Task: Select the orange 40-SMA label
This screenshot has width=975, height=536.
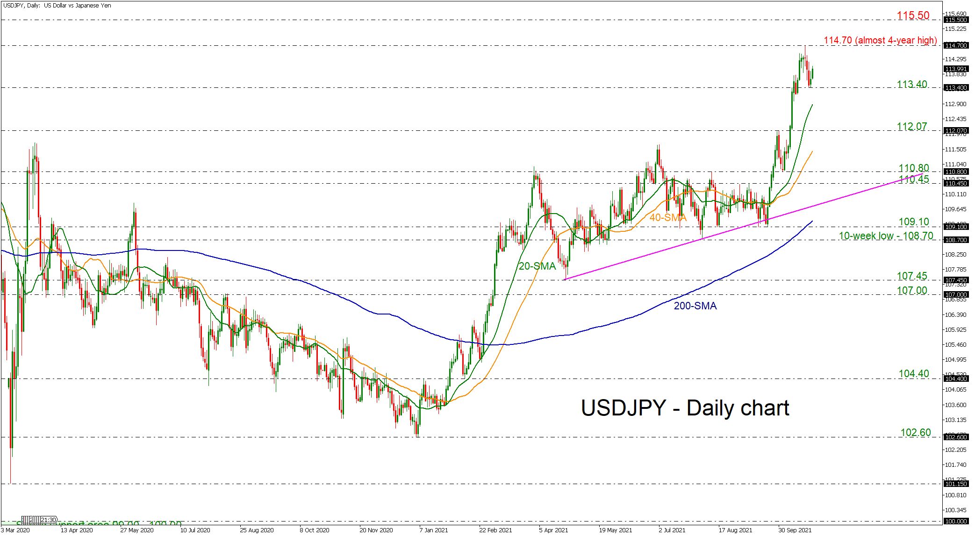Action: click(668, 218)
